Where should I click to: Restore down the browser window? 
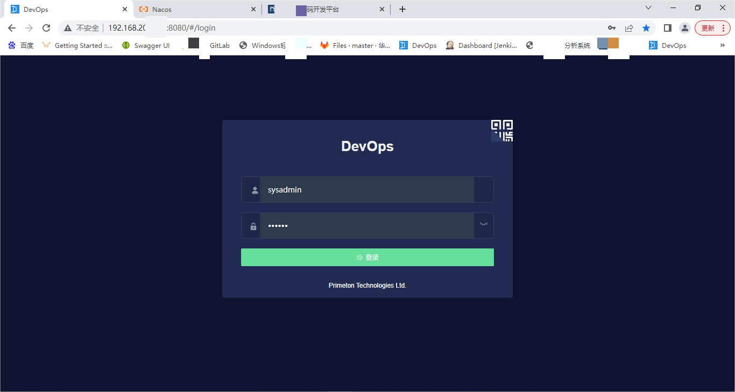tap(698, 8)
